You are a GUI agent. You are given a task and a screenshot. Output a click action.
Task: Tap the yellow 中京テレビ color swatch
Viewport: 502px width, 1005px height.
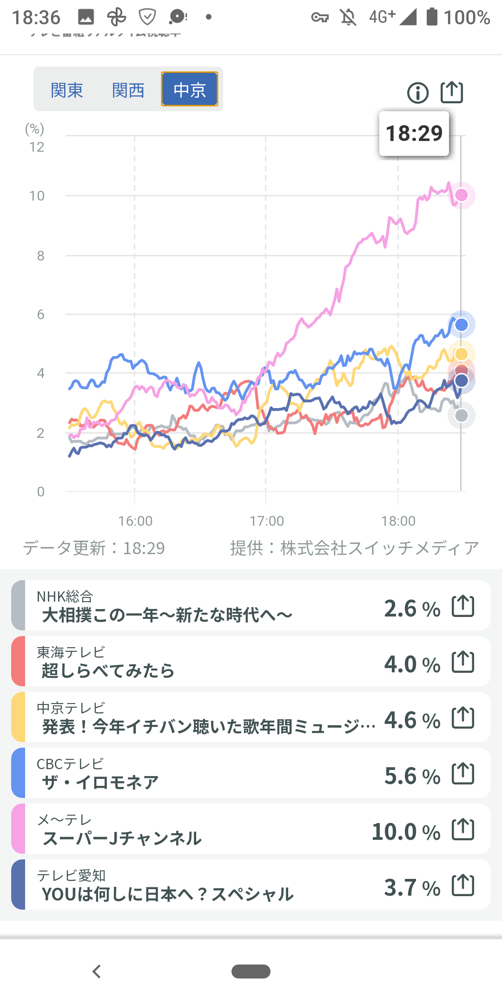click(18, 717)
